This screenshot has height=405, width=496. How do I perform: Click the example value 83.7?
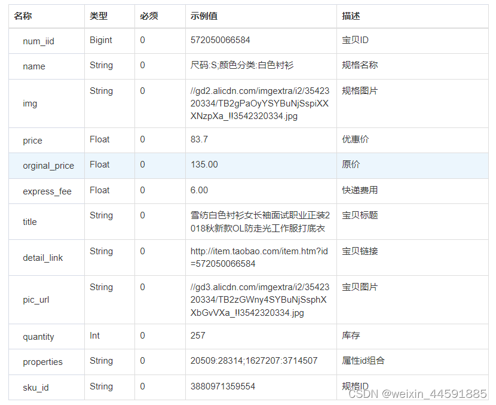(199, 139)
